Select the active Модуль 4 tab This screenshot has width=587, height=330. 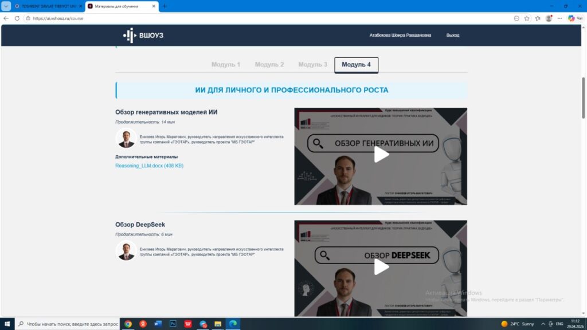pos(356,65)
